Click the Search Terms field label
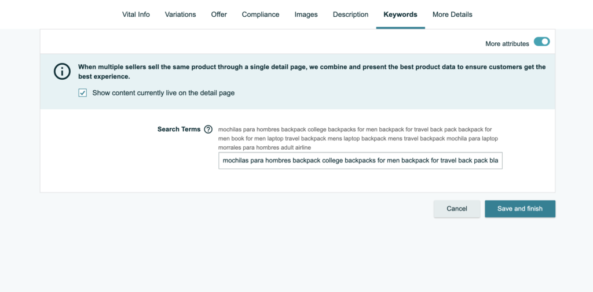 [179, 130]
